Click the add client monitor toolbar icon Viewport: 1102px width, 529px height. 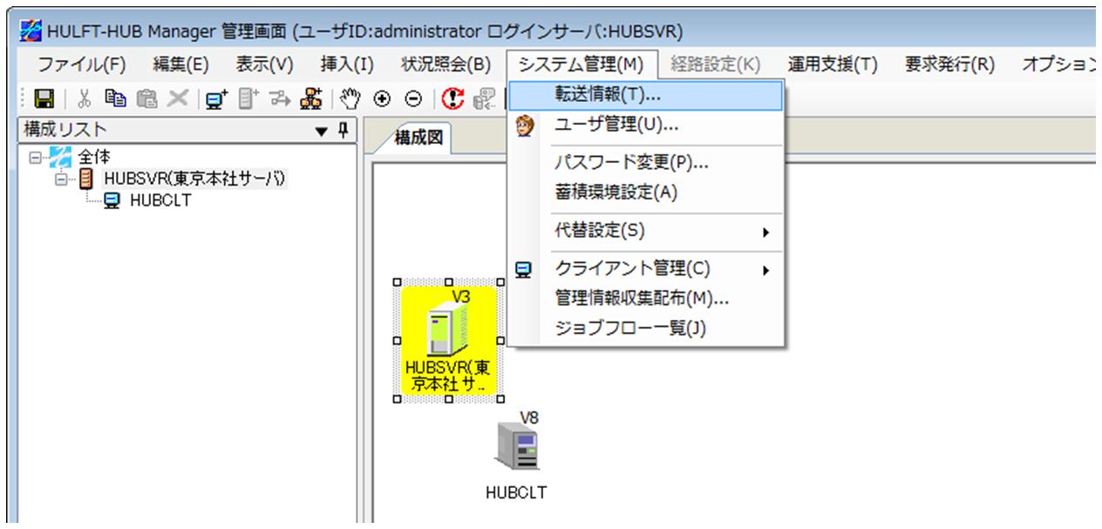(213, 98)
